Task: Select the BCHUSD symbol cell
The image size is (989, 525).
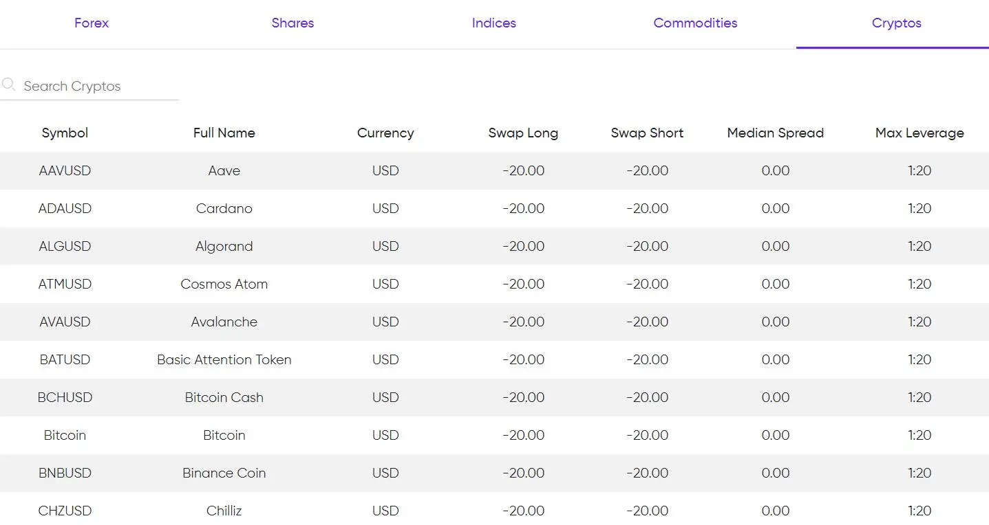Action: click(65, 398)
